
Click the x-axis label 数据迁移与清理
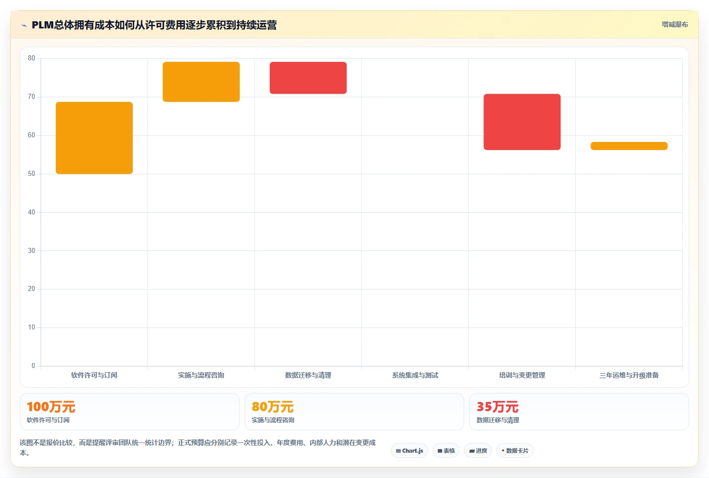(x=308, y=375)
